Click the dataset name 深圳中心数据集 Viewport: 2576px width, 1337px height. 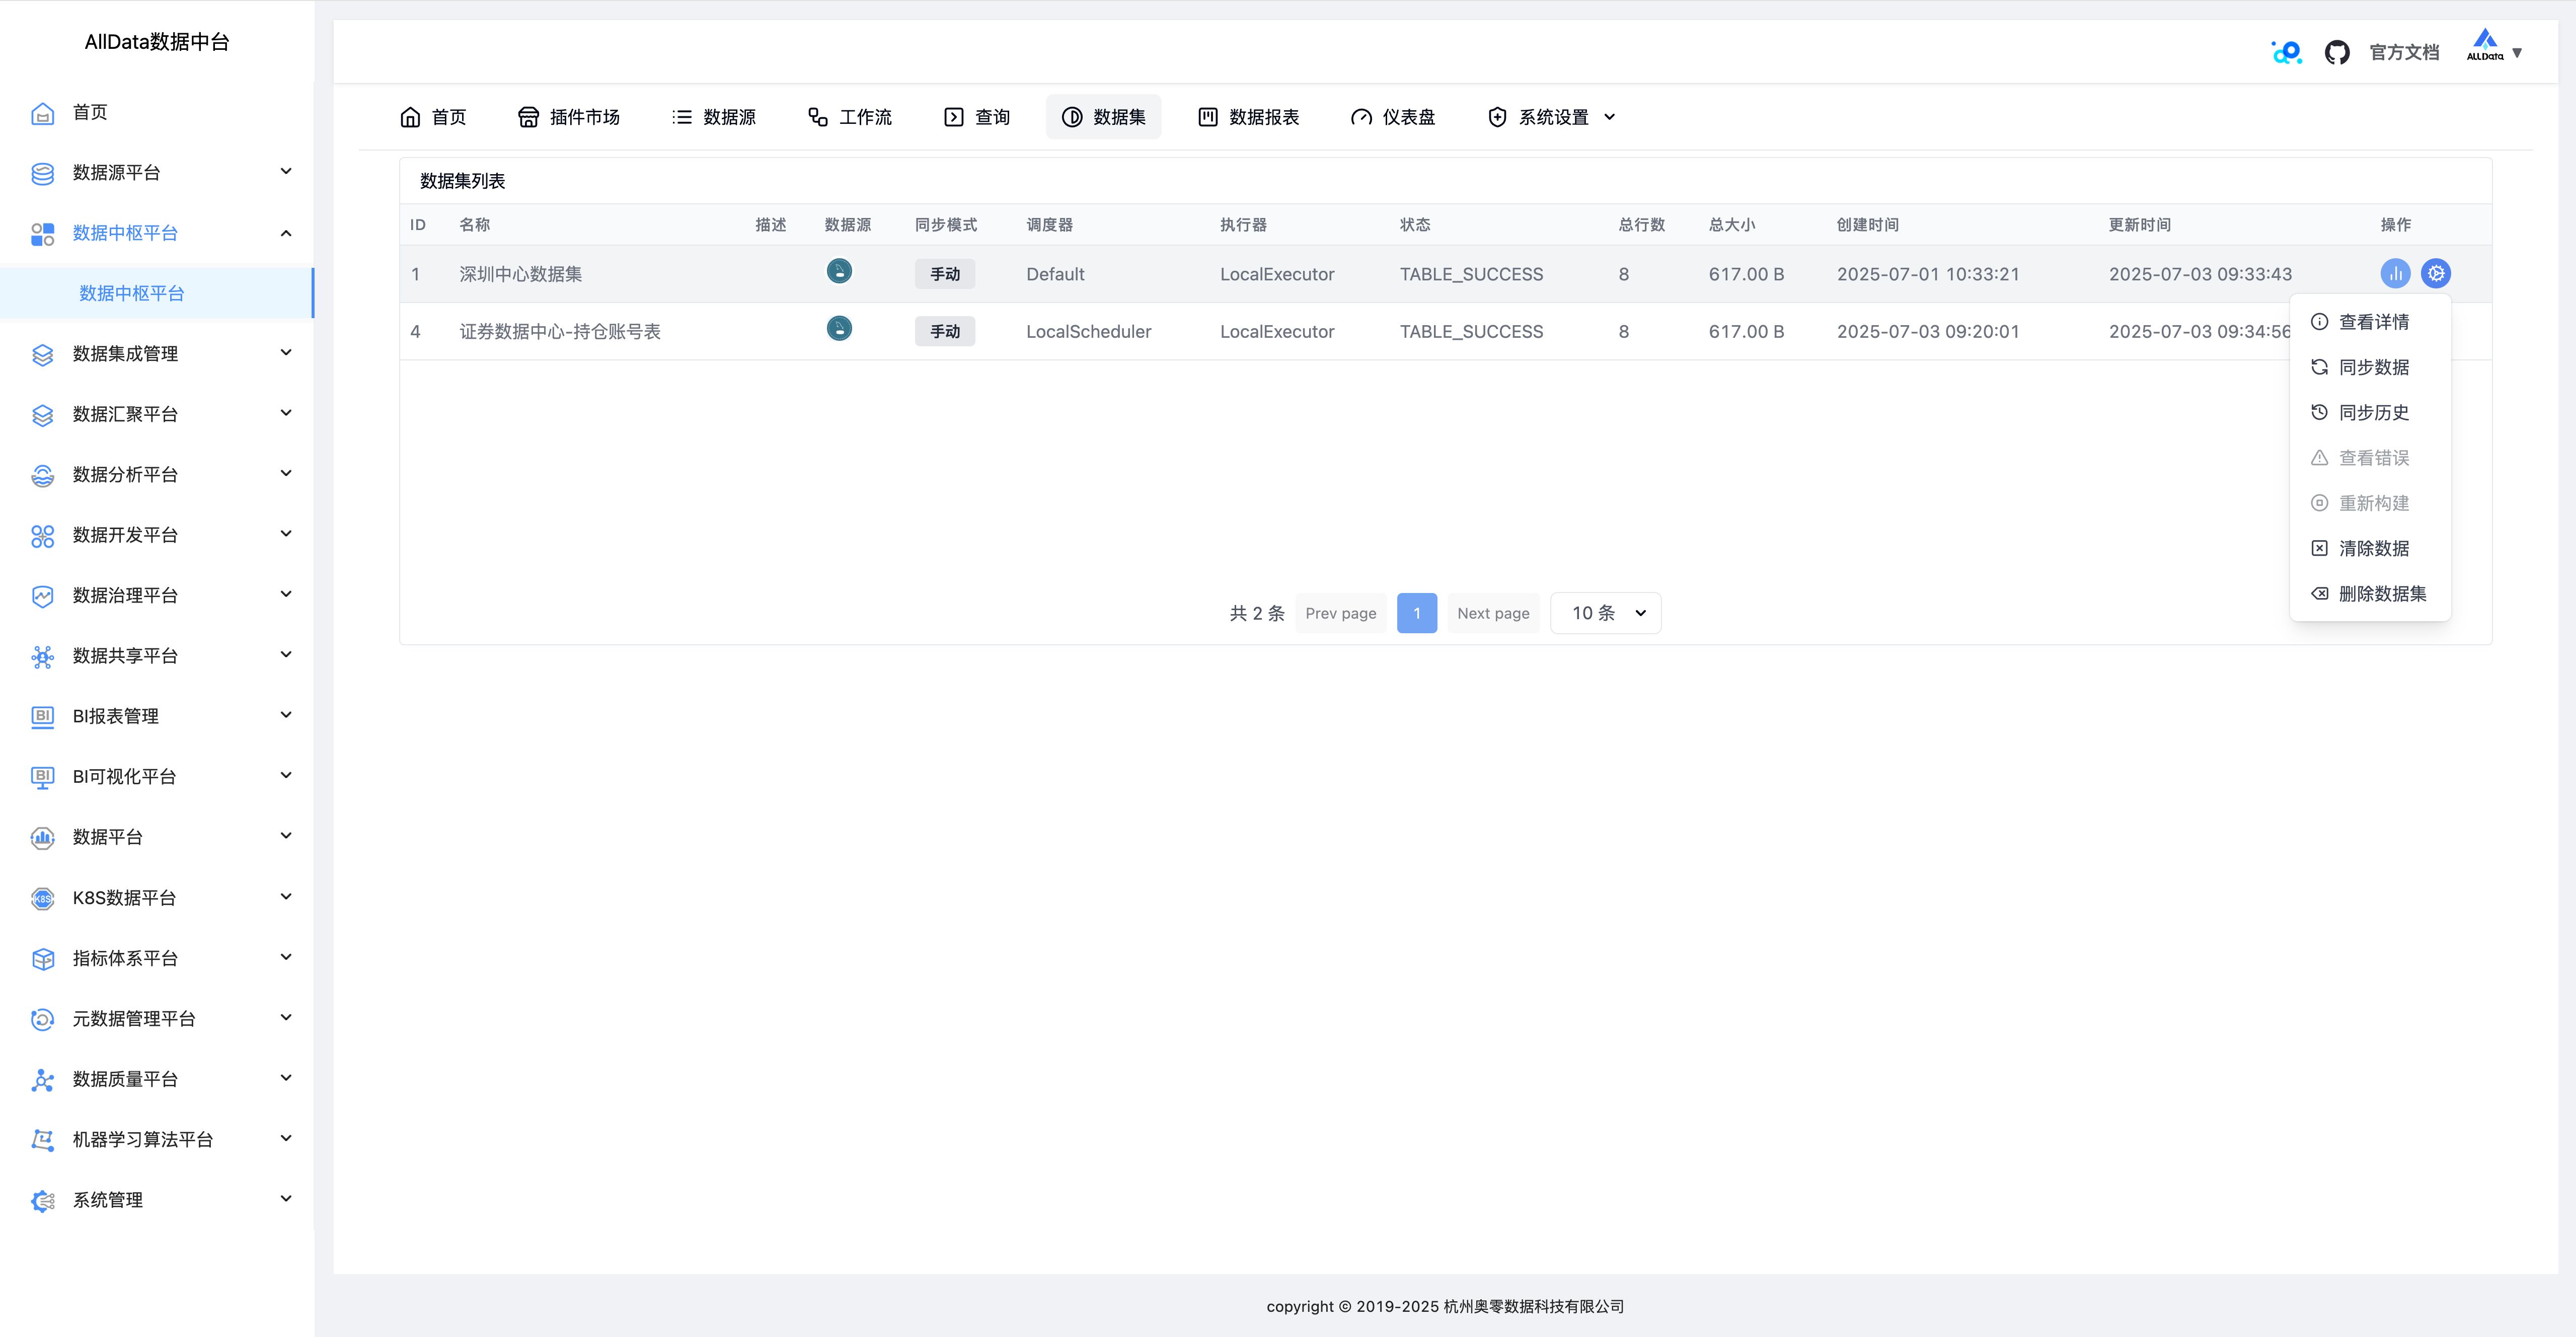click(520, 274)
